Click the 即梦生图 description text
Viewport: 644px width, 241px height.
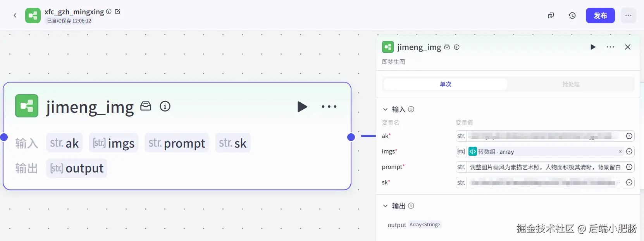(x=393, y=62)
